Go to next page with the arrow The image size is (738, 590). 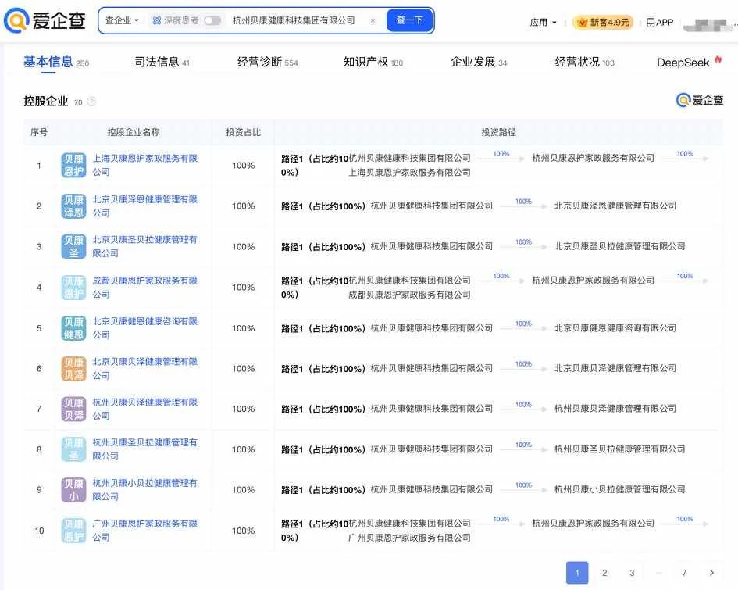click(x=711, y=573)
